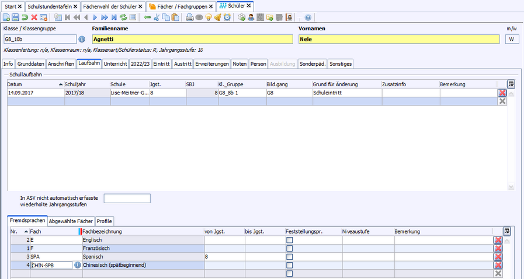Open column chooser of Schullaufbahn table

click(x=511, y=84)
